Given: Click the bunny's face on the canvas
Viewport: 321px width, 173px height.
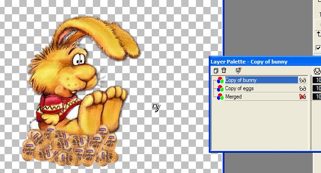Looking at the screenshot, I should 80,69.
